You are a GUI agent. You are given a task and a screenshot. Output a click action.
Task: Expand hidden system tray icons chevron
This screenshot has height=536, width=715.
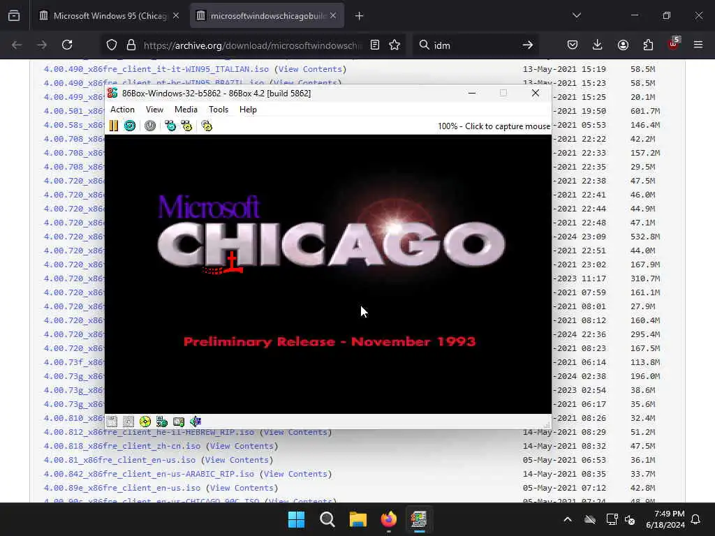(x=568, y=519)
